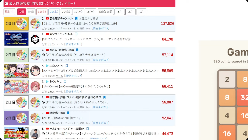The image size is (248, 140).
Task: Open the 20(金) ranking tab
Action: (x=66, y=12)
